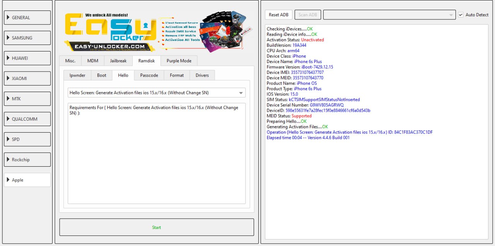495x246 pixels.
Task: Click the Product Name iPhone OS line
Action: point(292,83)
